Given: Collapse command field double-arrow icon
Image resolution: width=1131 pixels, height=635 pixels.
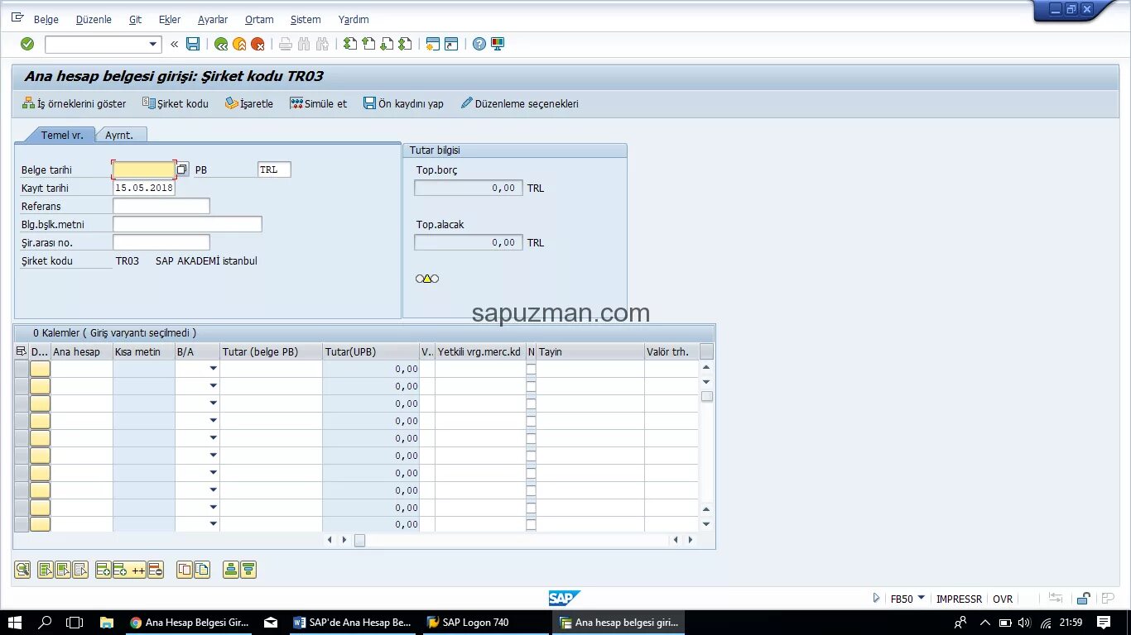Looking at the screenshot, I should point(174,44).
